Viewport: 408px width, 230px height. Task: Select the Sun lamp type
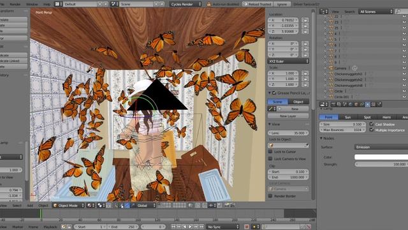(x=348, y=117)
